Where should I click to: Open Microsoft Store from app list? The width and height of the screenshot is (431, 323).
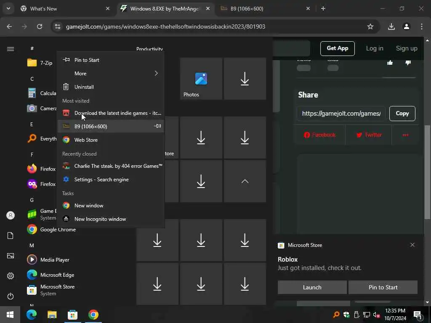point(51,290)
